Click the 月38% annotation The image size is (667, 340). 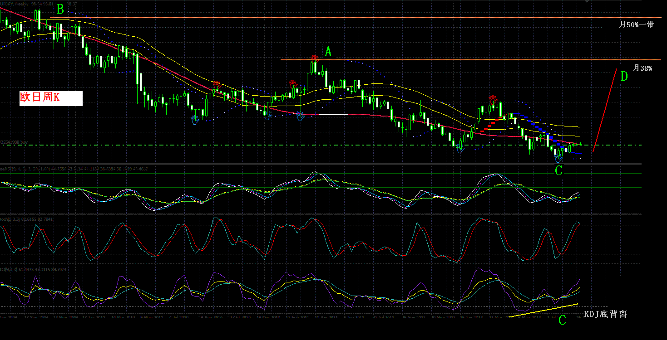pyautogui.click(x=642, y=68)
